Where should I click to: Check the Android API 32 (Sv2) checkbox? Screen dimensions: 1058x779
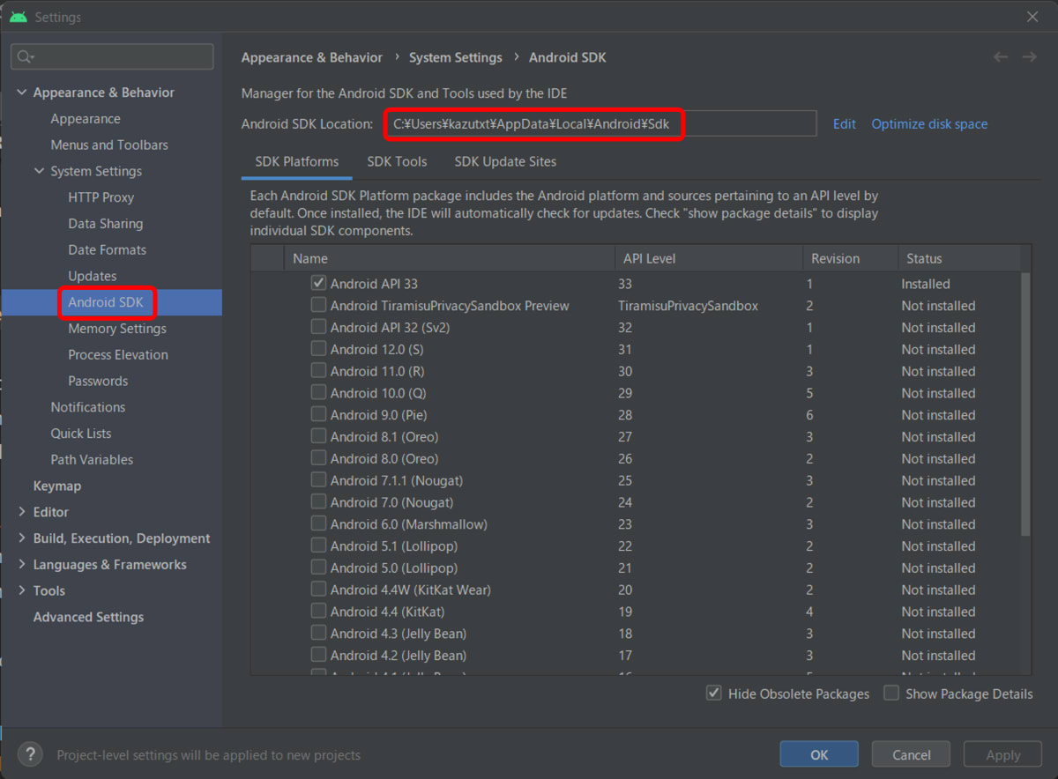[318, 327]
